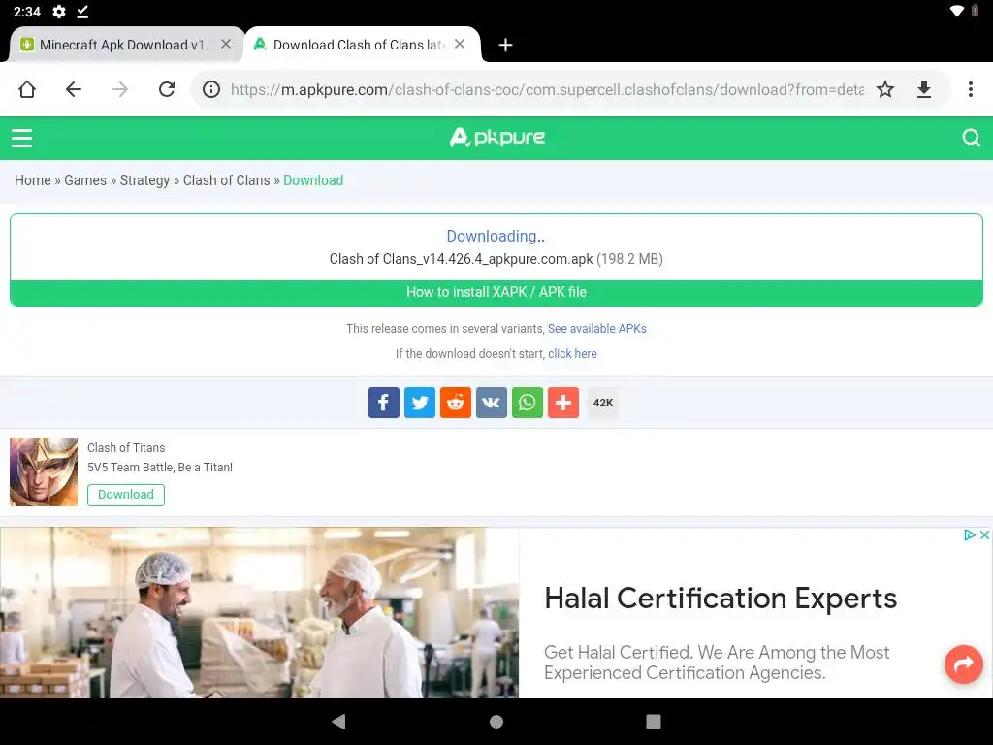This screenshot has width=993, height=745.
Task: Click the 'click here' download link
Action: click(572, 353)
